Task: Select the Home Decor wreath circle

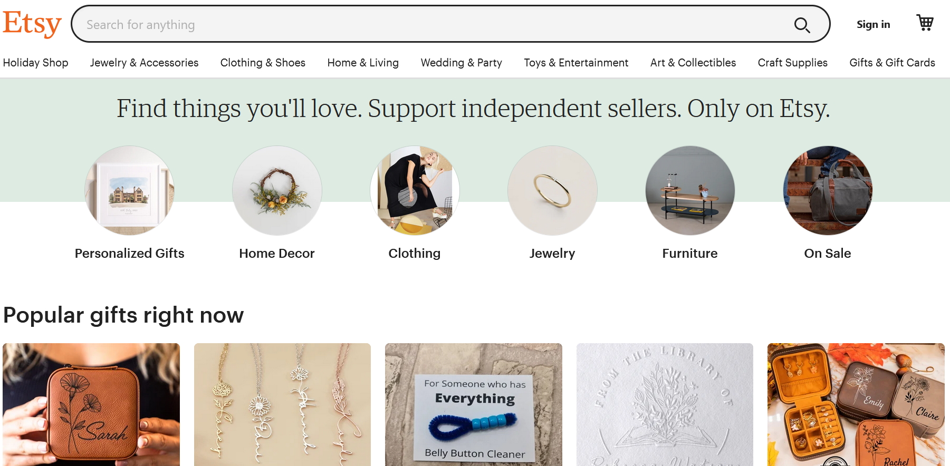Action: (277, 190)
